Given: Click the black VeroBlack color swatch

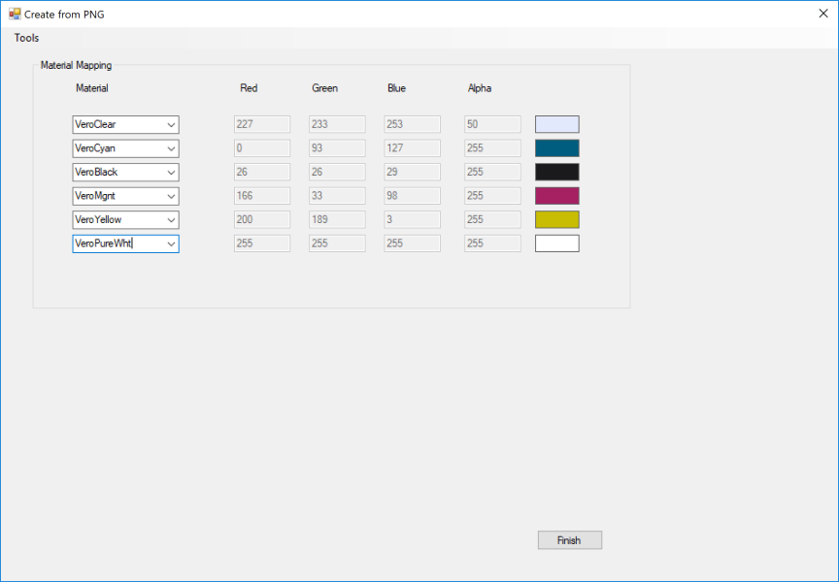Looking at the screenshot, I should point(557,172).
